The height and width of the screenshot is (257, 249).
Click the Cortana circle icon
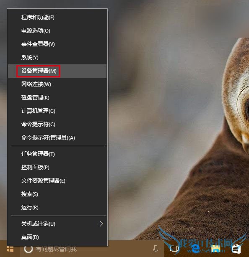[28, 249]
